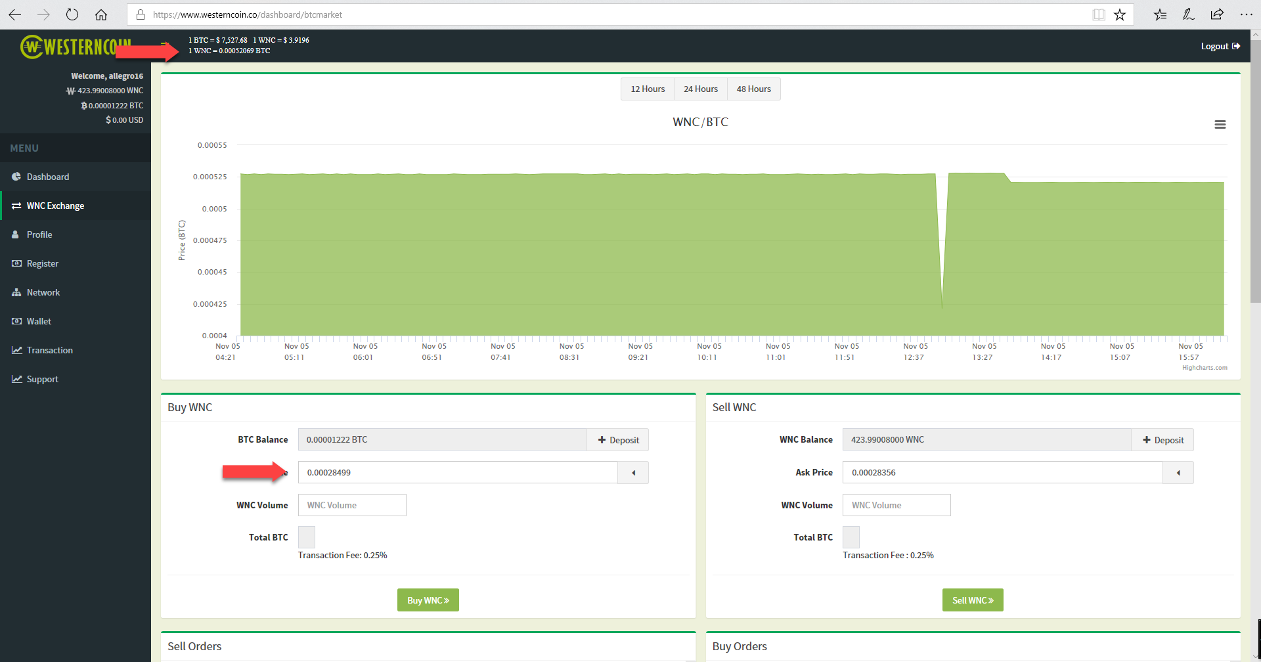Click the bid price field 0.00028499

(x=458, y=473)
